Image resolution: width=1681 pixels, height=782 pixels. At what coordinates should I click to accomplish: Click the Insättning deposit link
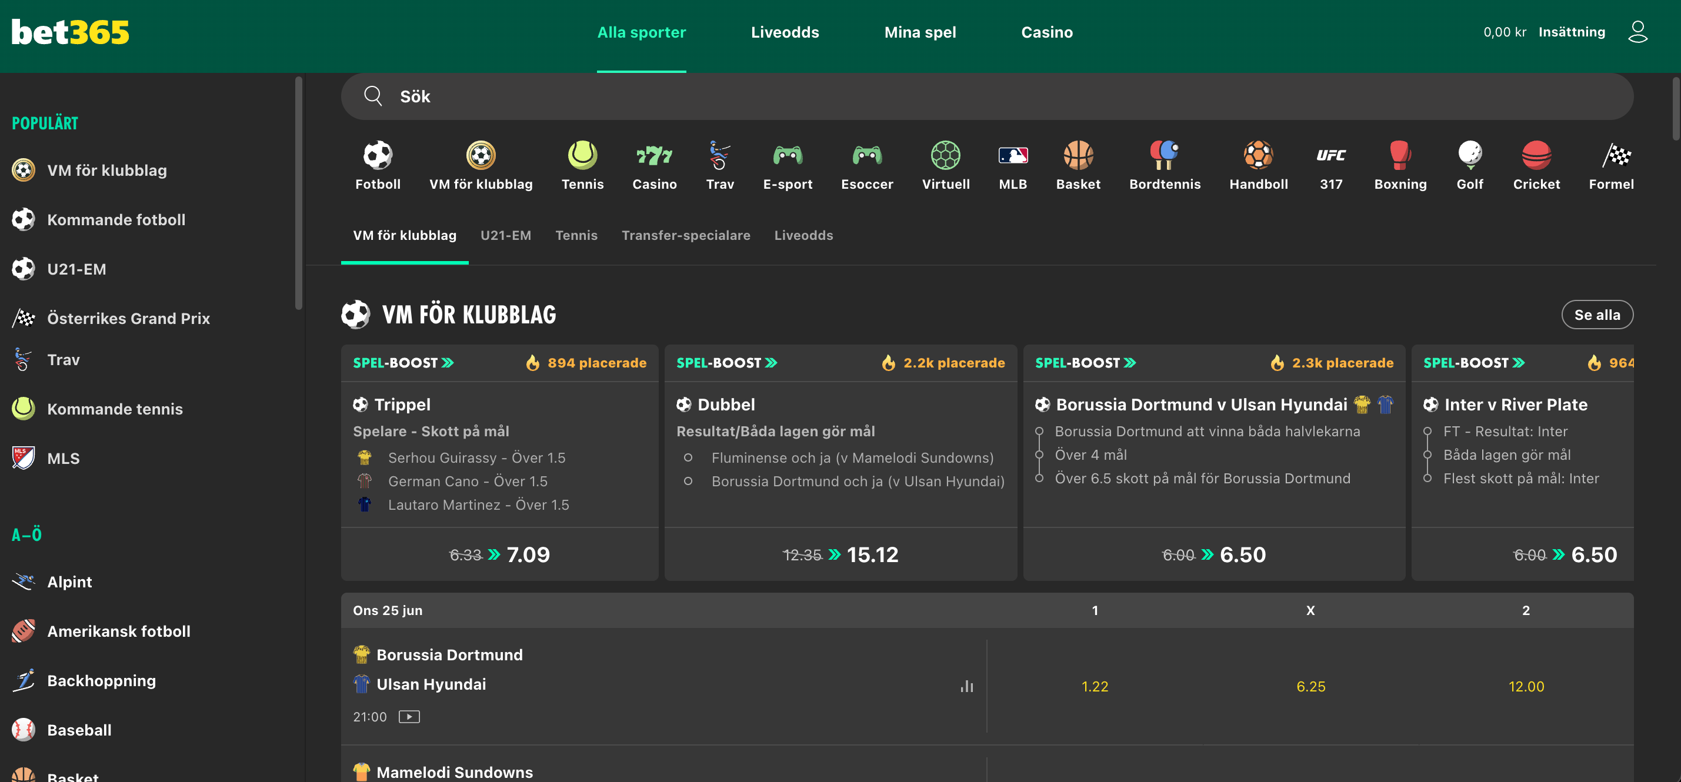click(1572, 32)
